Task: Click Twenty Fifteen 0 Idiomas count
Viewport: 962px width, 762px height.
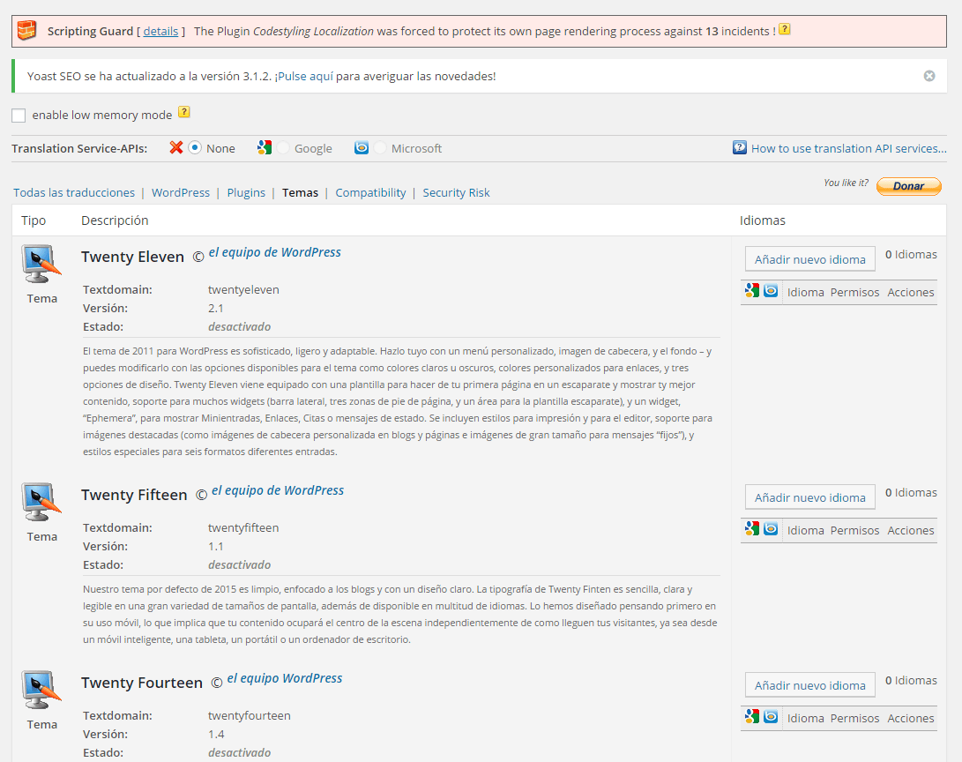Action: tap(911, 492)
